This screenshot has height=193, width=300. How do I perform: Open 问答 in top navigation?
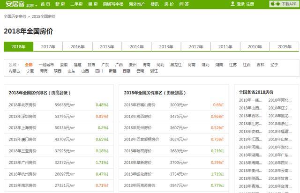point(184,4)
